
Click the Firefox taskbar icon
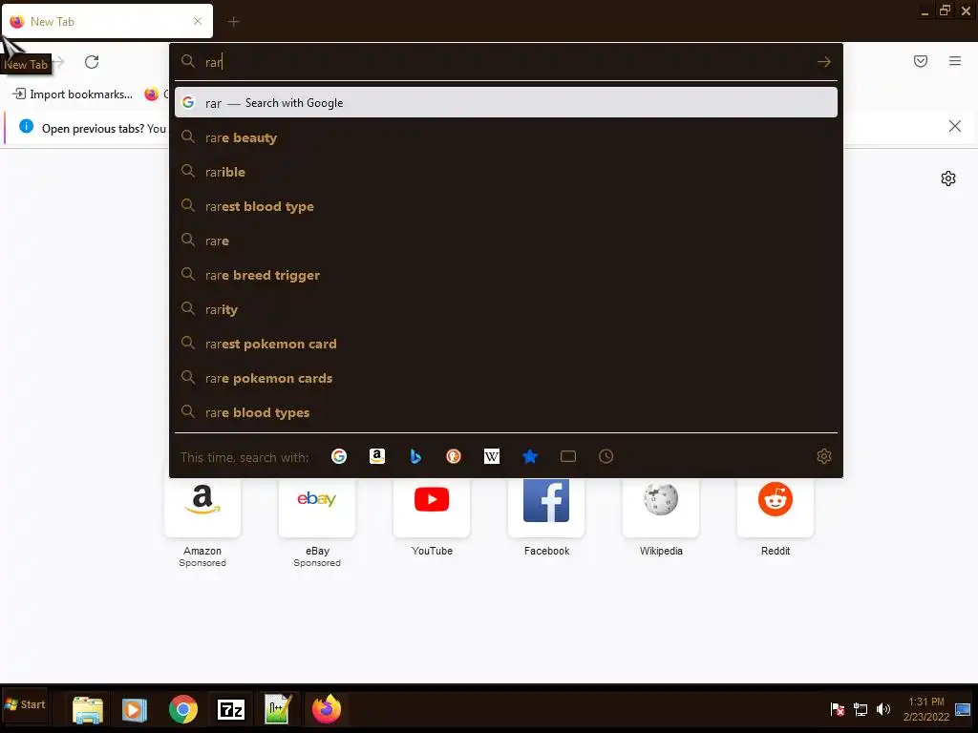(327, 709)
